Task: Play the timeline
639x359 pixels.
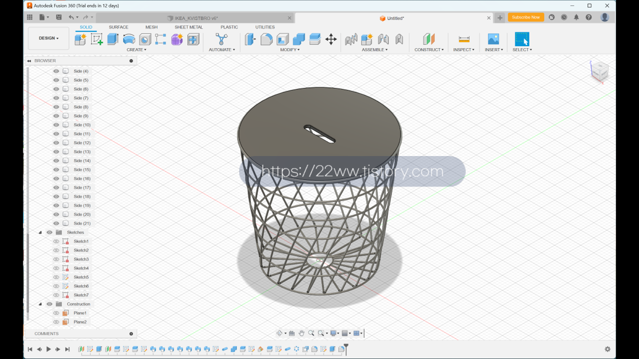Action: click(x=48, y=349)
